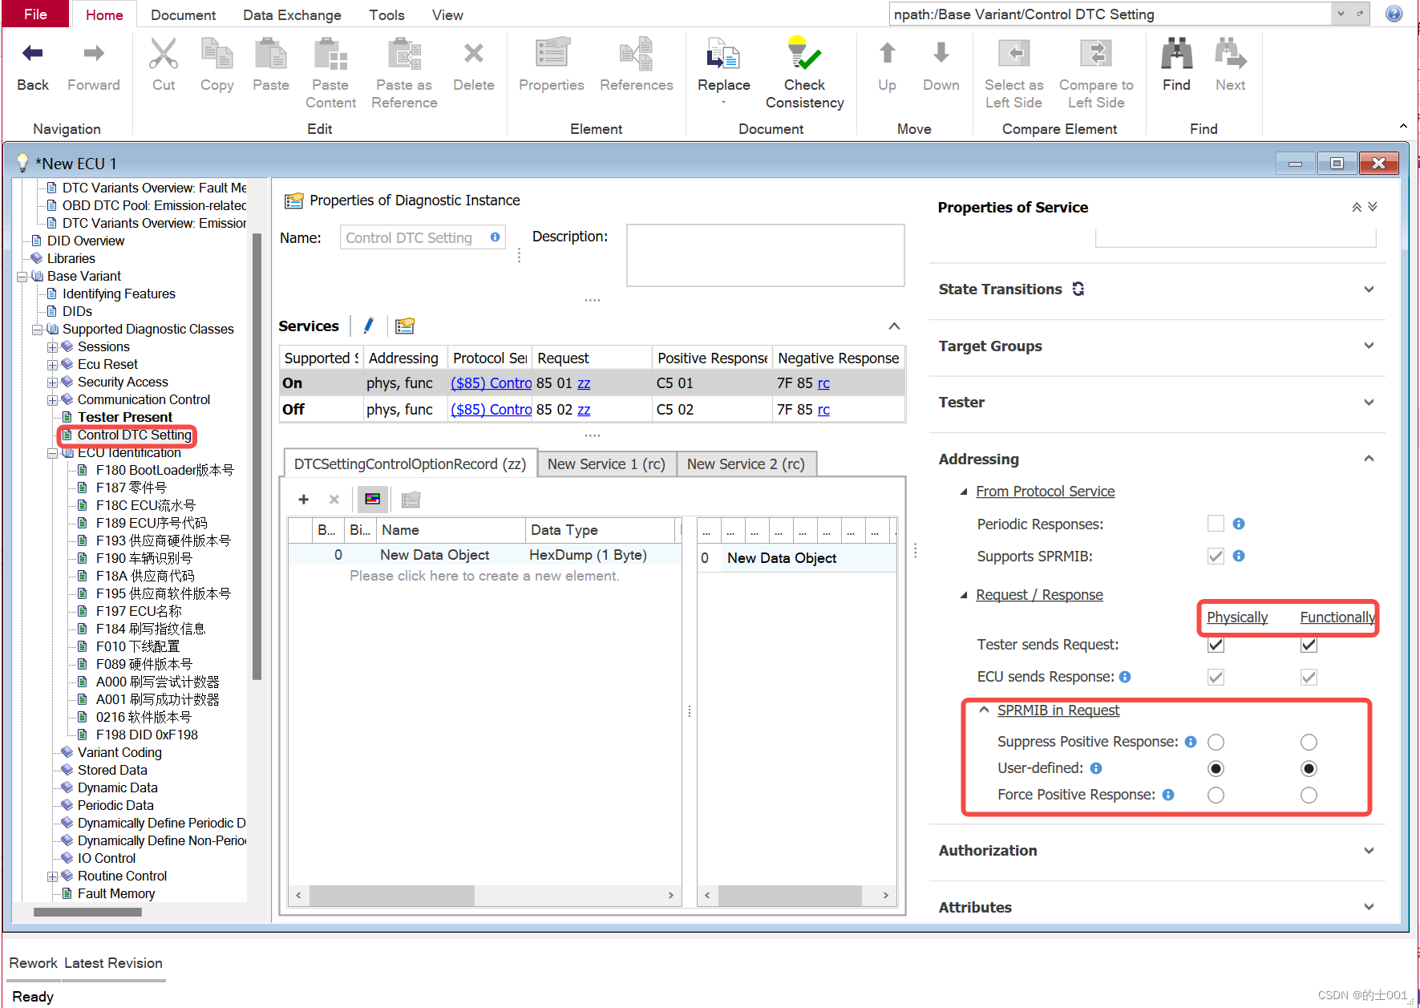Switch to the Document ribbon tab
Image resolution: width=1420 pixels, height=1008 pixels.
(183, 14)
